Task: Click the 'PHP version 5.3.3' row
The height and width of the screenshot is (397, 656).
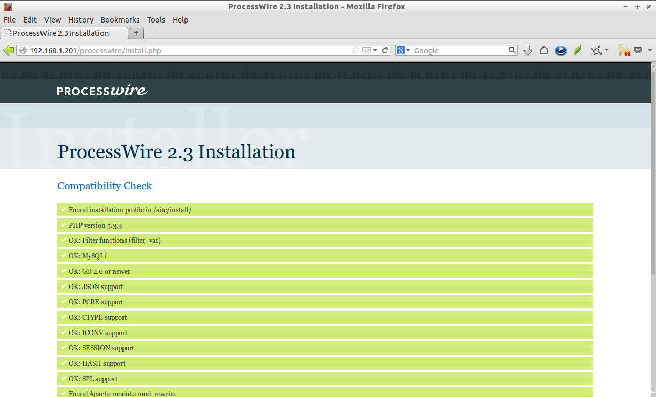Action: pyautogui.click(x=325, y=225)
